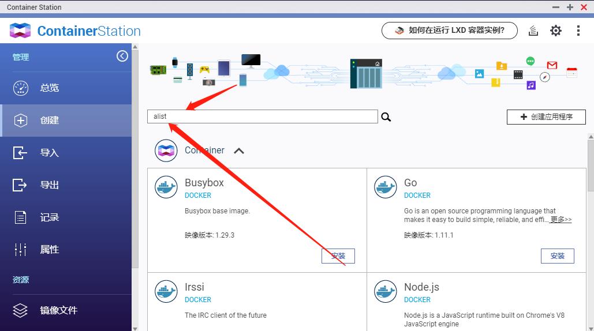
Task: Close the Container Station window
Action: (x=584, y=7)
